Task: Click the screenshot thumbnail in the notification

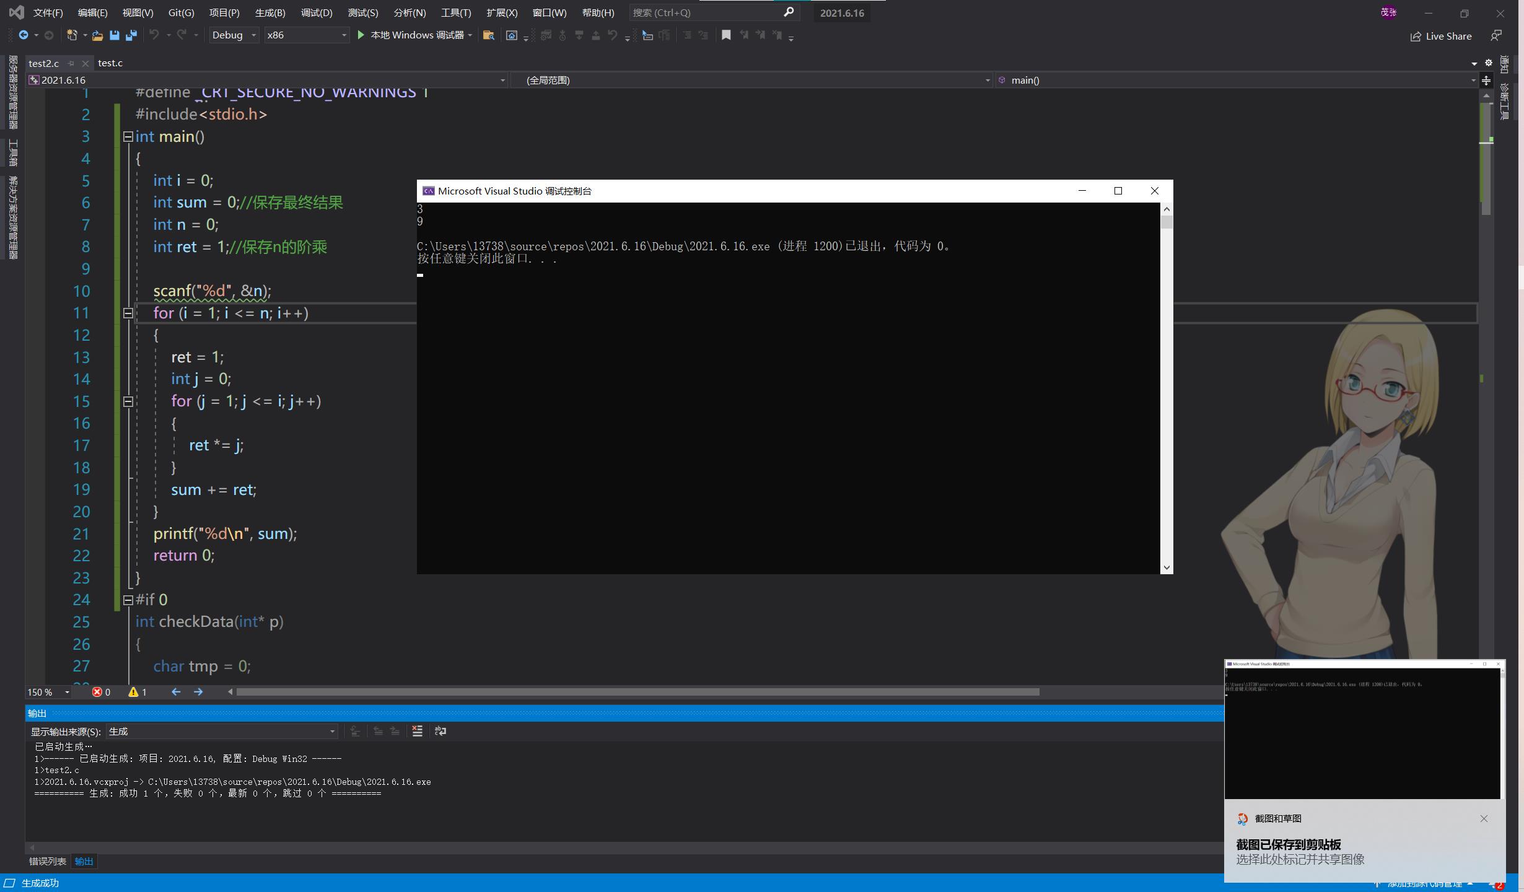Action: (1365, 729)
